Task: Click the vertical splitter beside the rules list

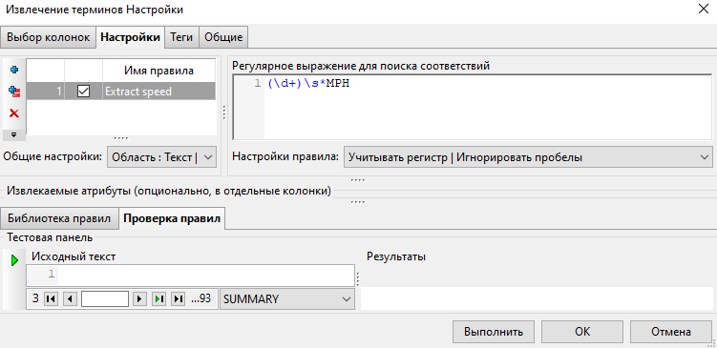Action: [224, 113]
